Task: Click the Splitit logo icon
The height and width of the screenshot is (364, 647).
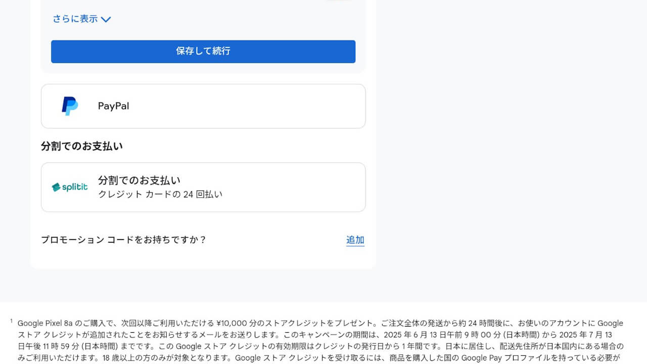Action: pos(70,187)
